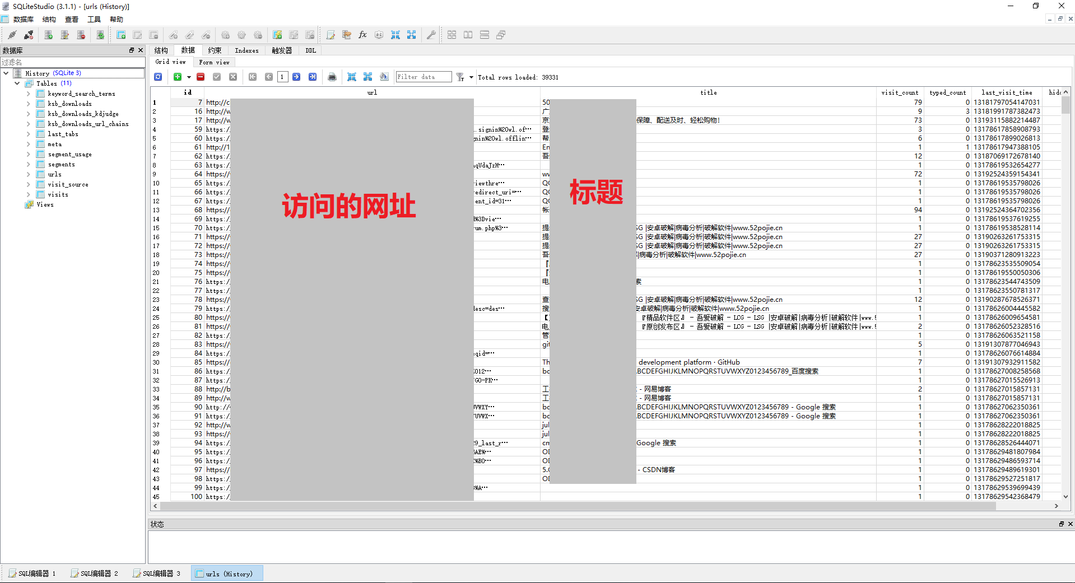Open configuration with the wrench icon
This screenshot has height=583, width=1075.
point(431,35)
